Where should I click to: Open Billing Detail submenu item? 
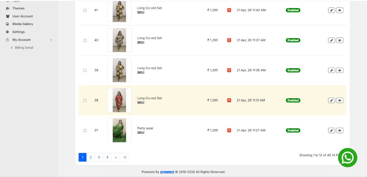pyautogui.click(x=24, y=48)
